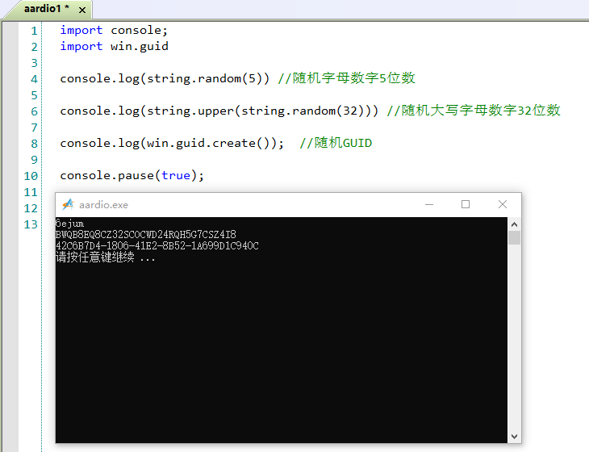Click line number 6 in gutter
Viewport: 589px width, 452px height.
coord(34,111)
